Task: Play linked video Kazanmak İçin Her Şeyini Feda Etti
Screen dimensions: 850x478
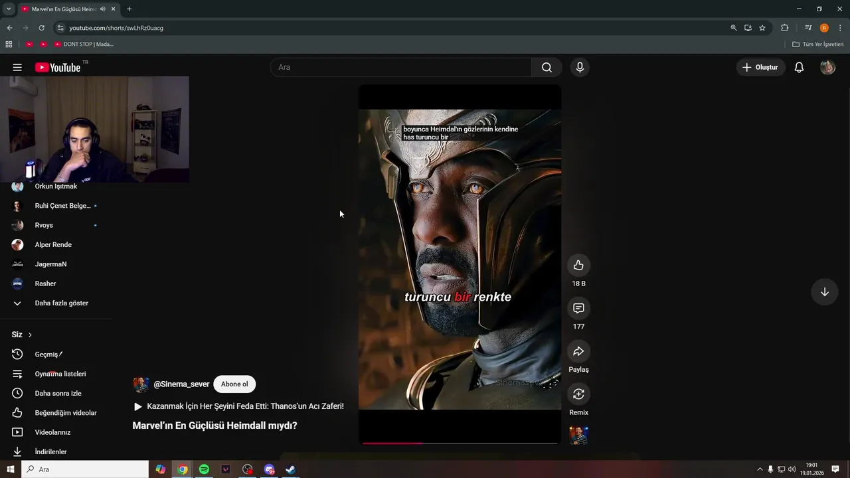Action: pos(239,406)
